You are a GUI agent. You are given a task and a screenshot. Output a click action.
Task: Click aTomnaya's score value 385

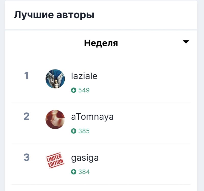tap(84, 131)
